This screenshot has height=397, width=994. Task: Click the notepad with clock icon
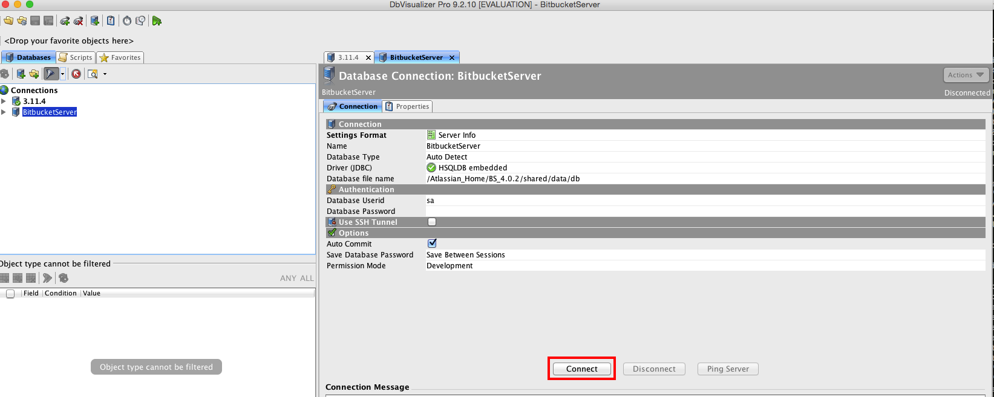[140, 21]
